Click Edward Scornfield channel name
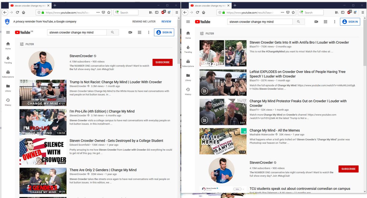This screenshot has height=198, width=367. click(80, 145)
